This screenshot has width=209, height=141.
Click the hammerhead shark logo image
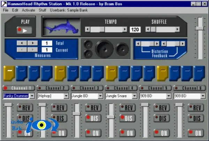(62, 27)
